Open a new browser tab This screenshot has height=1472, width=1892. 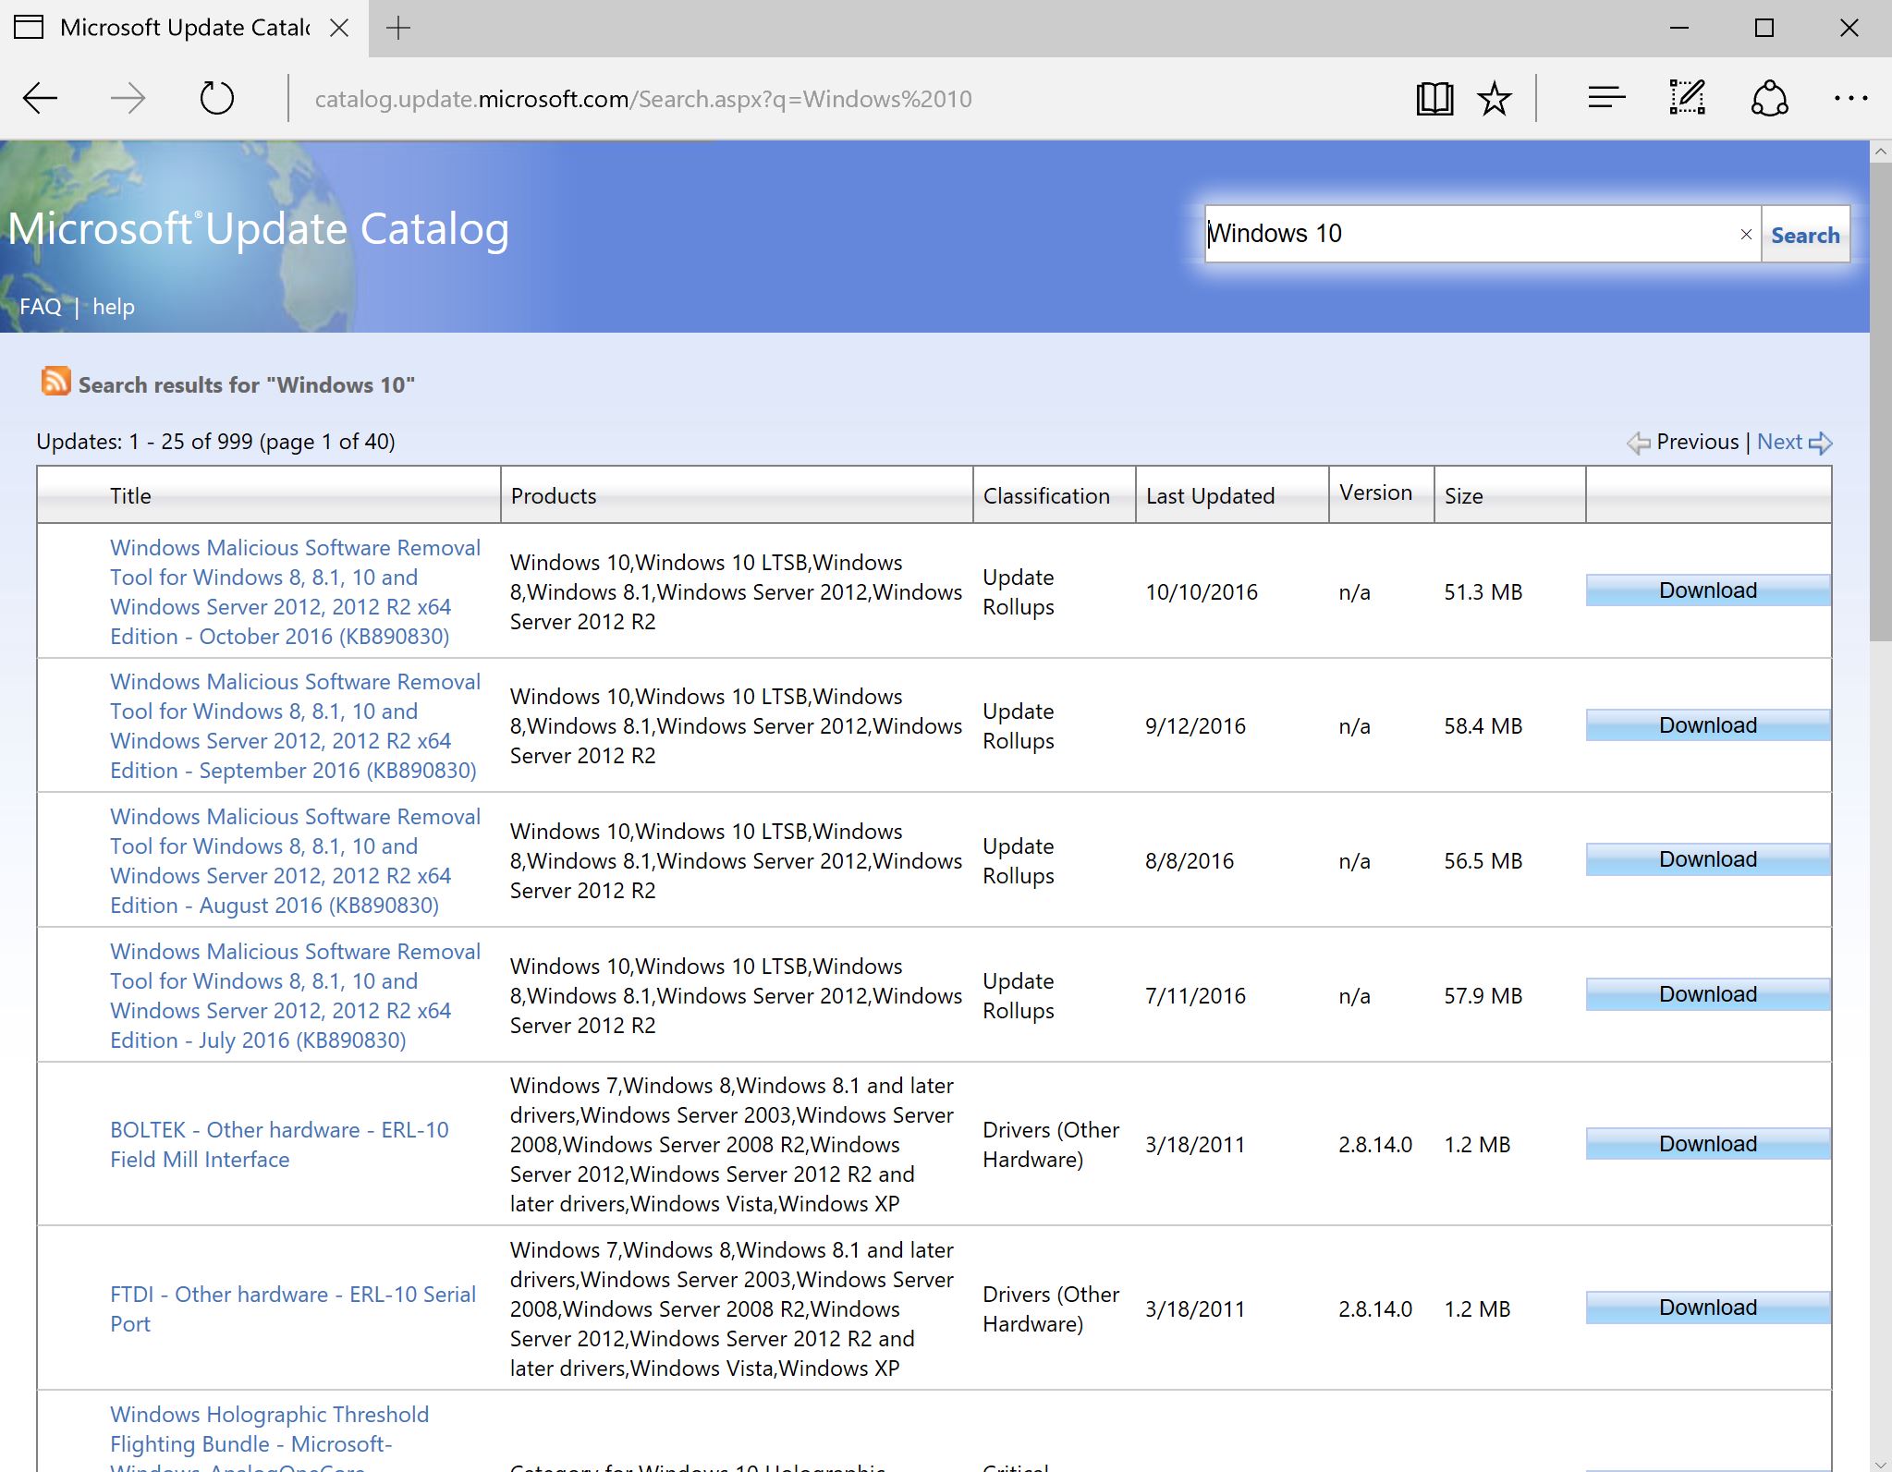coord(399,27)
